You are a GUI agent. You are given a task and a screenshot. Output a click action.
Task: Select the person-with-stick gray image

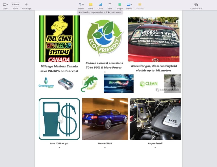[172, 84]
